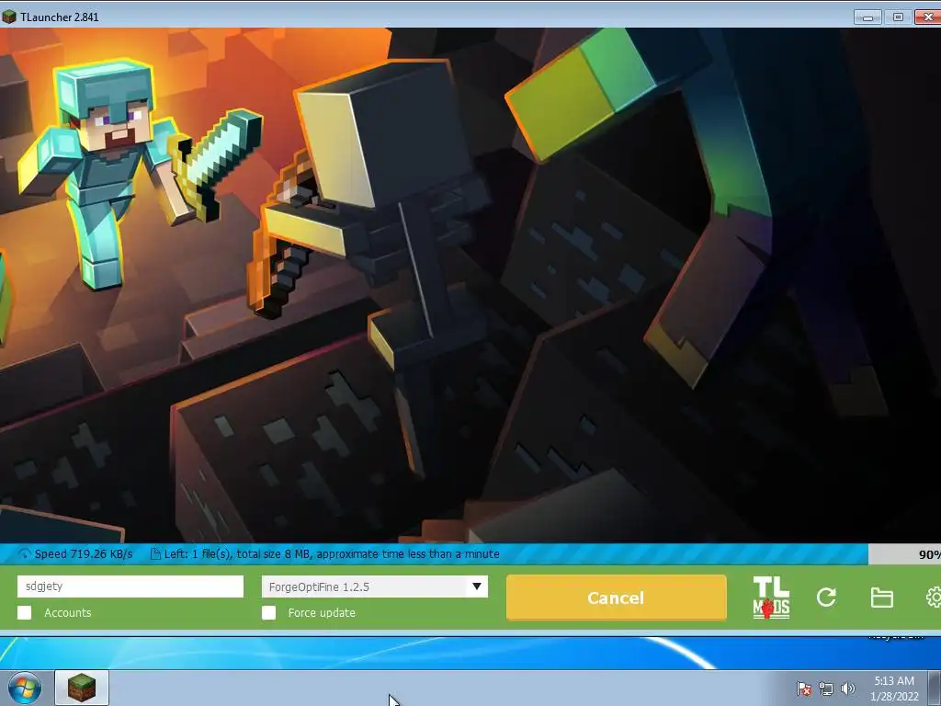Restore down the TLauncher window
The width and height of the screenshot is (941, 706).
tap(898, 17)
